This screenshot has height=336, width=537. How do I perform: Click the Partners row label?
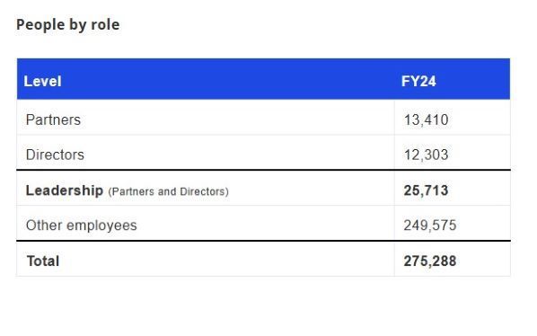53,119
